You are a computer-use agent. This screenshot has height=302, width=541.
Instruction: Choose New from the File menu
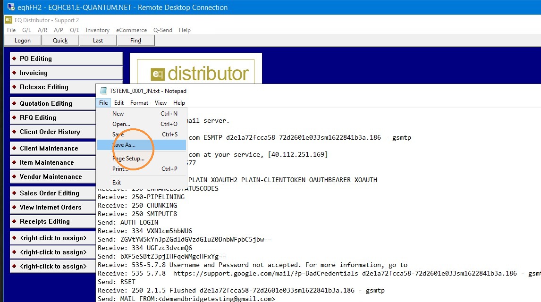click(x=142, y=113)
